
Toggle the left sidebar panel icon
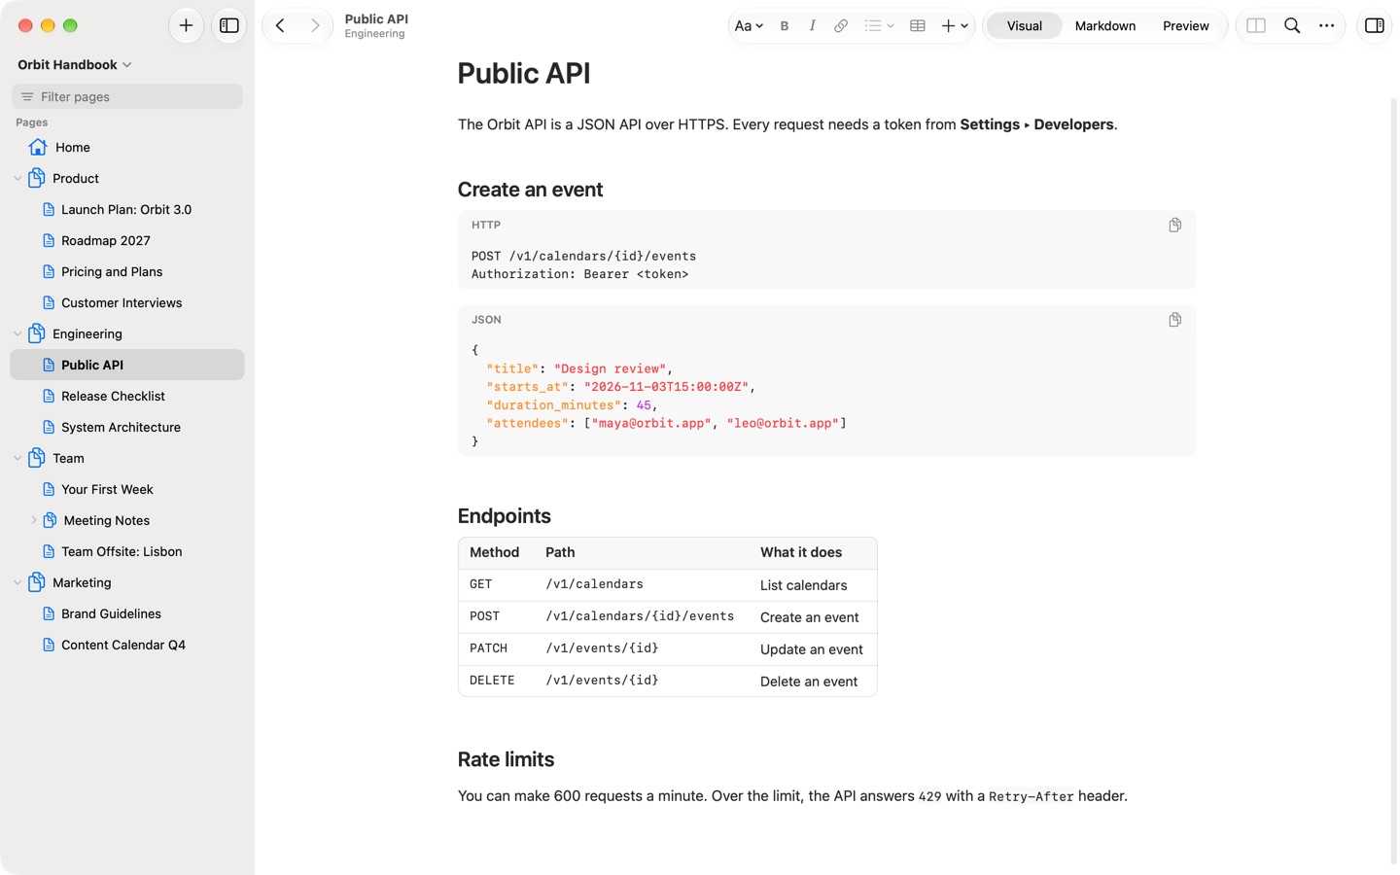(229, 25)
